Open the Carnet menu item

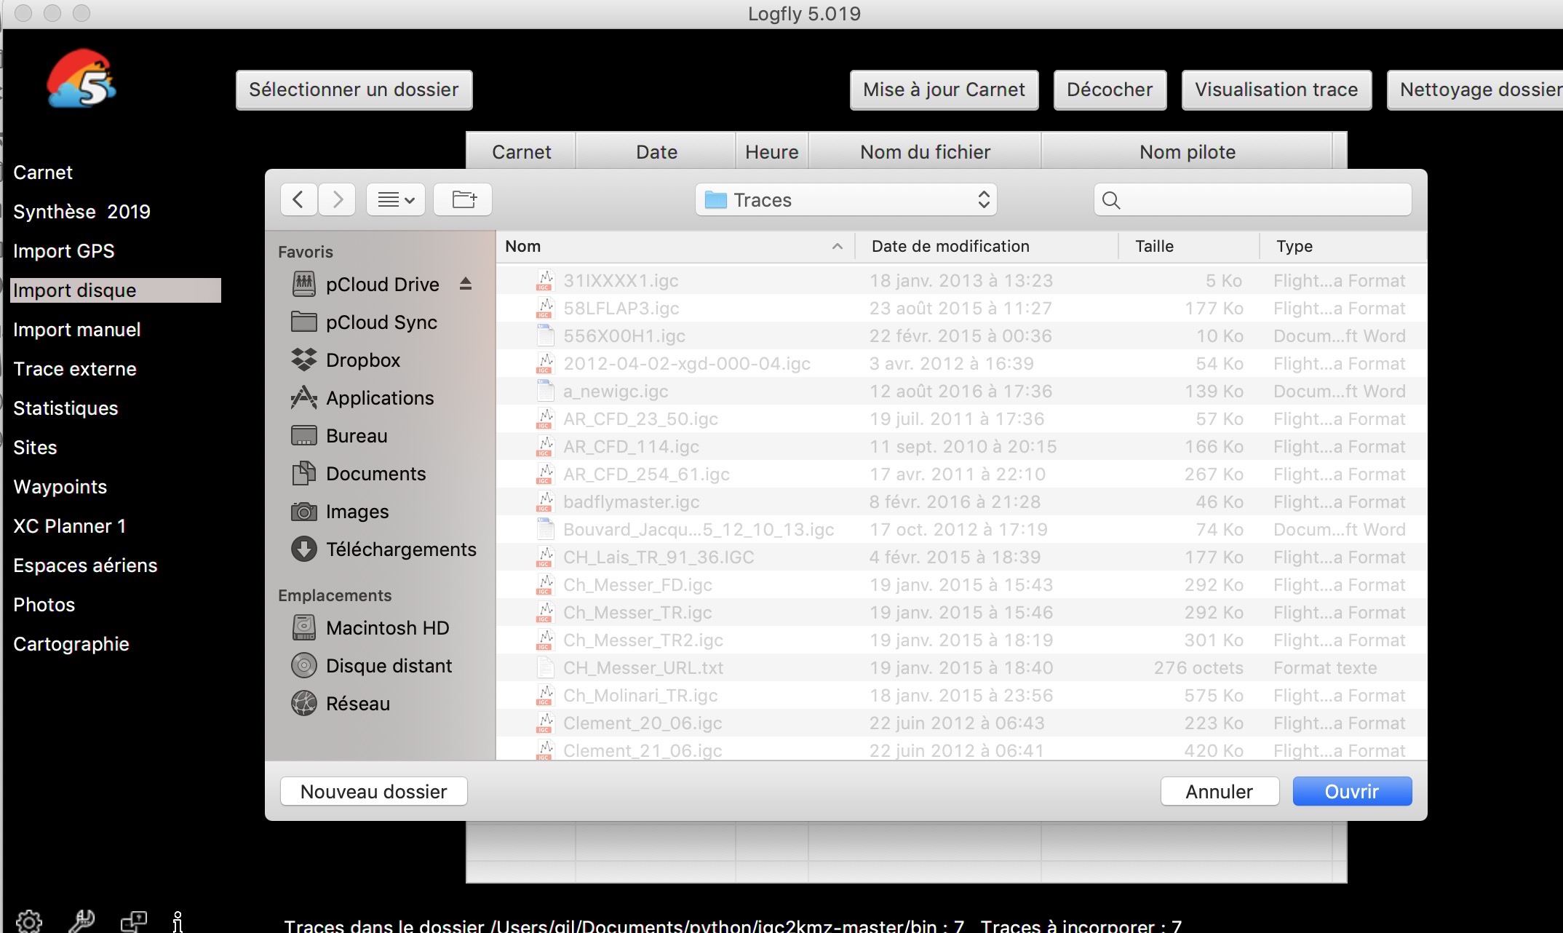click(x=43, y=172)
